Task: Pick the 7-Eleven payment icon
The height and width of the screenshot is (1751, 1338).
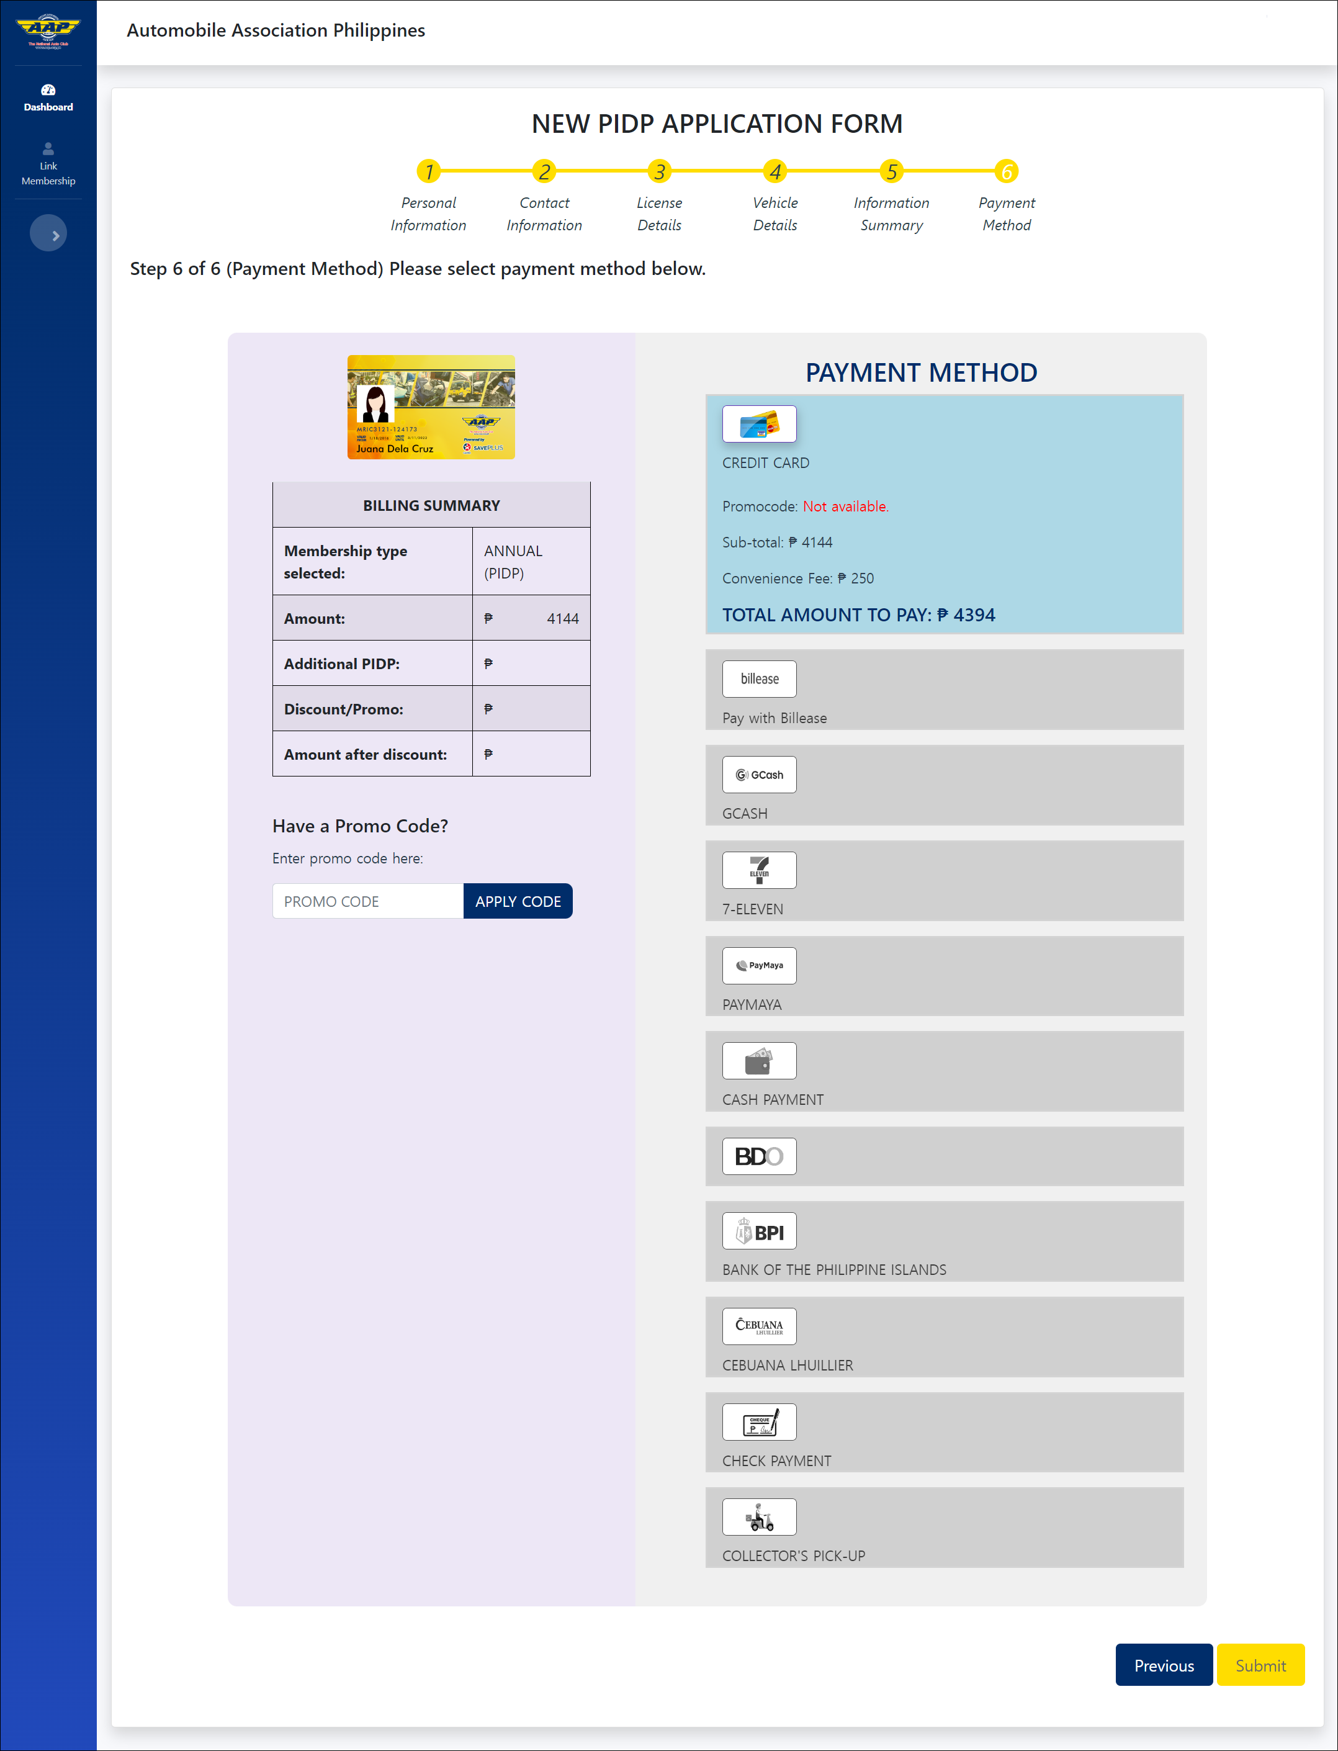Action: coord(758,870)
